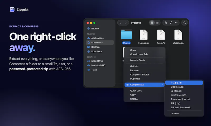The image size is (211, 126).
Task: Open the more actions ellipsis menu
Action: click(176, 23)
